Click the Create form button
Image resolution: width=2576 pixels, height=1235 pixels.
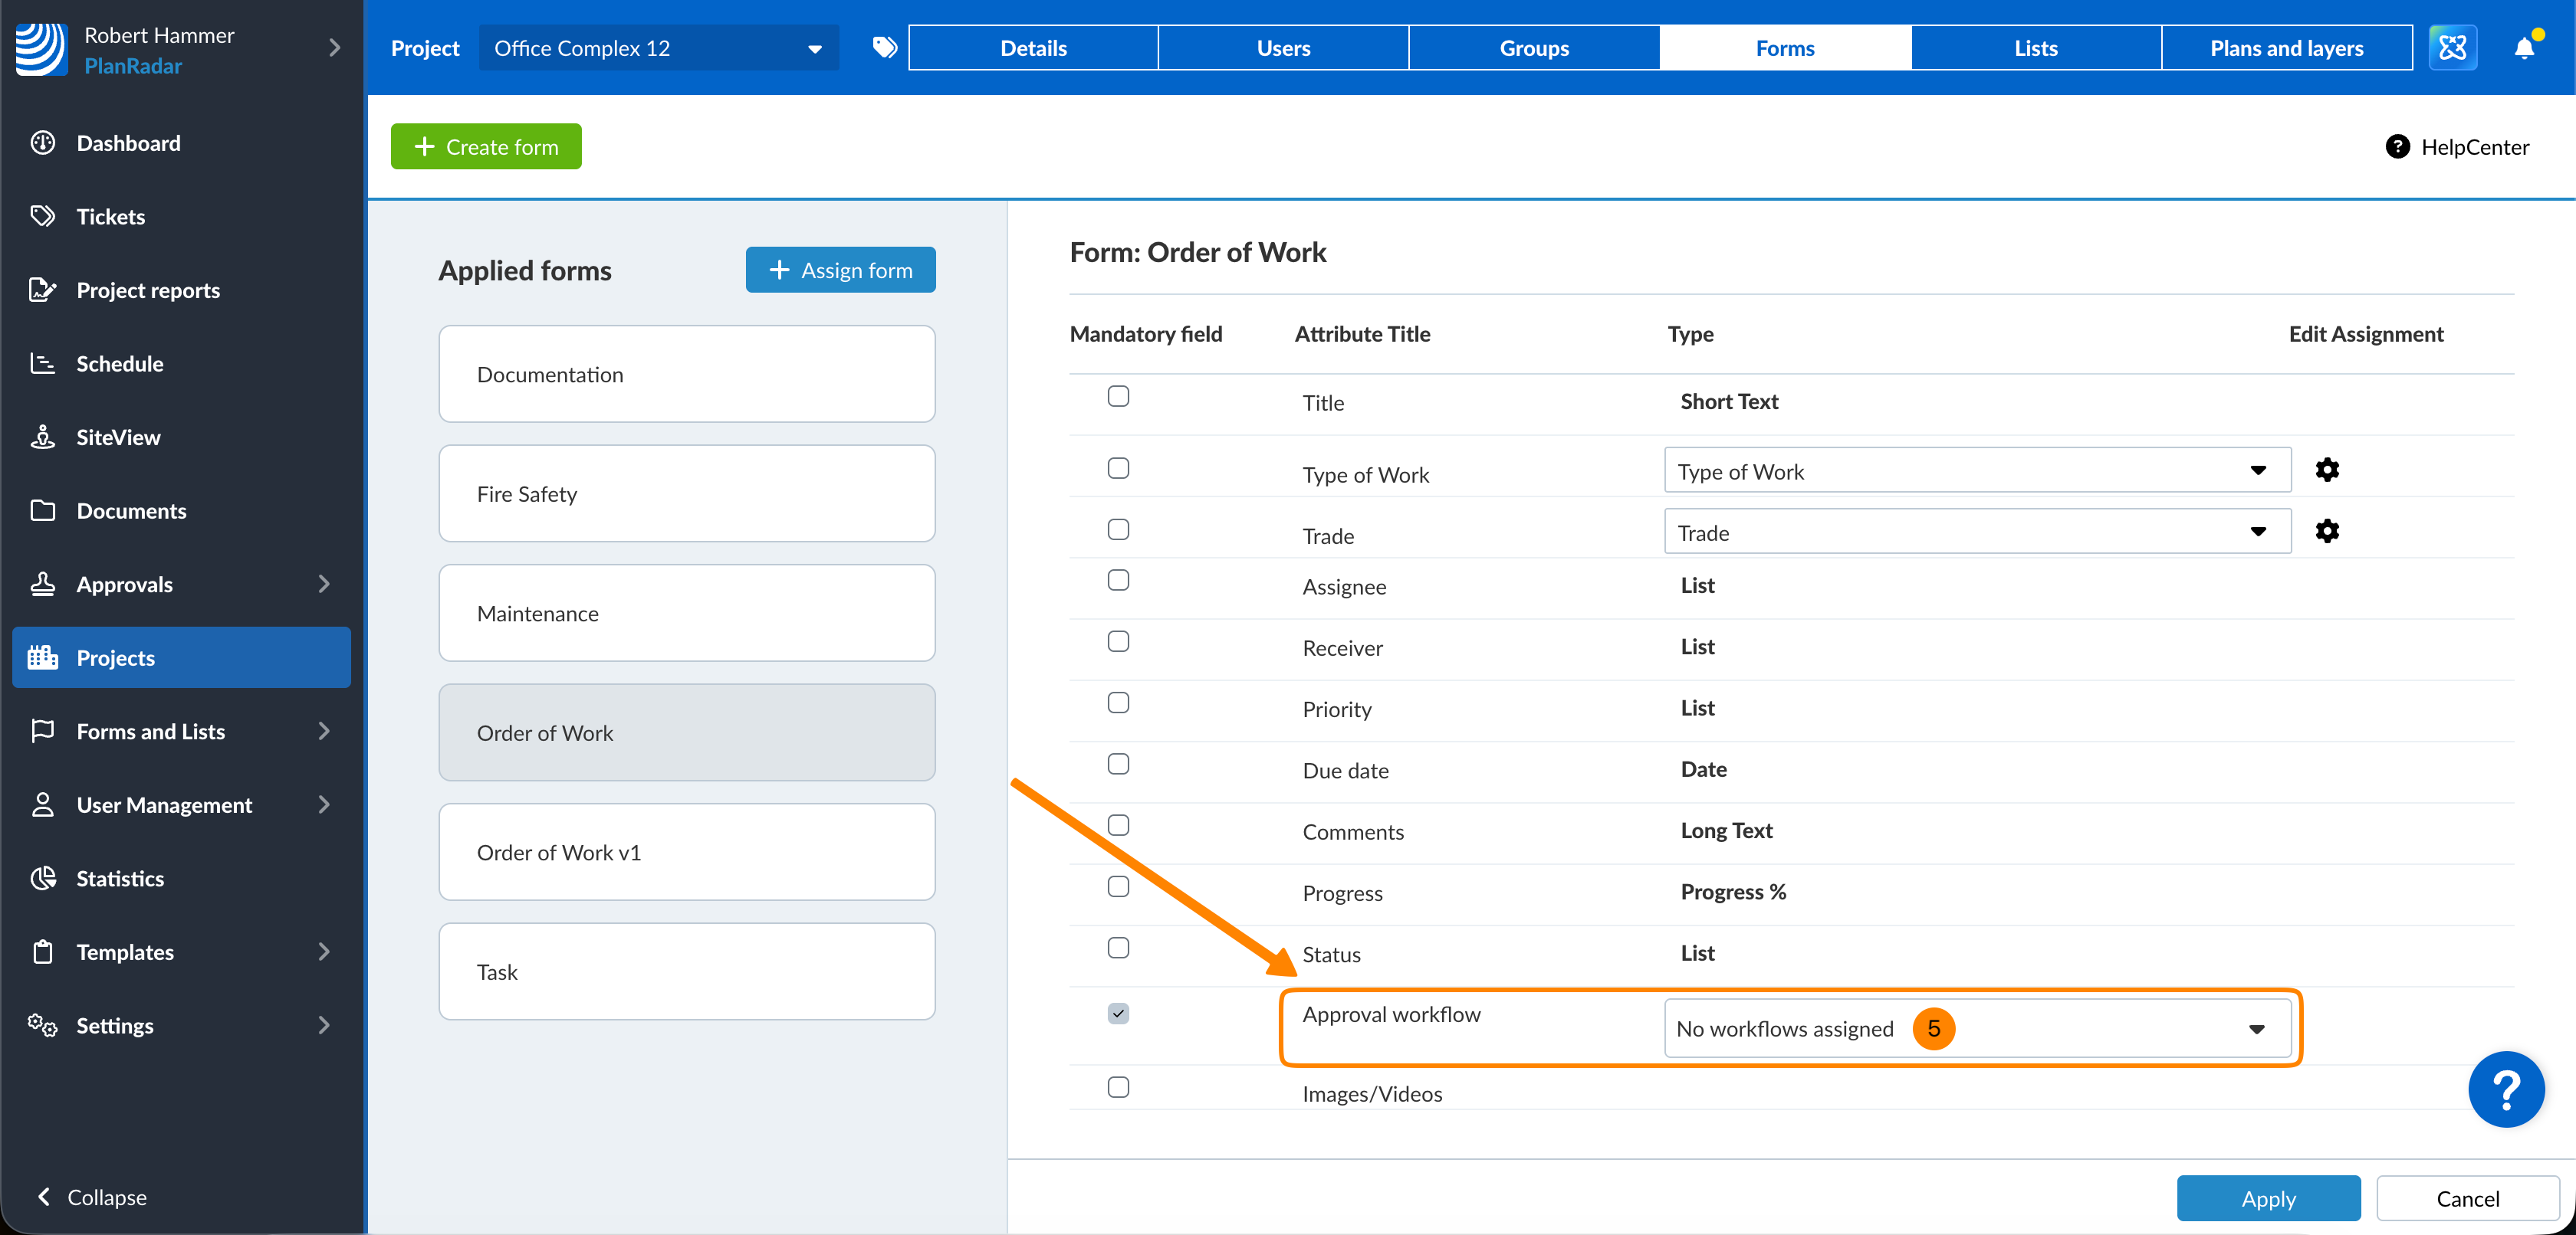(486, 147)
